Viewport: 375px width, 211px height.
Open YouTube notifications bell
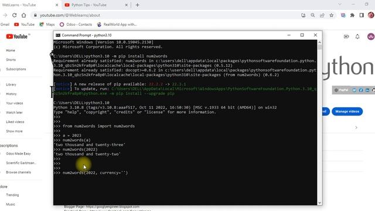(357, 36)
